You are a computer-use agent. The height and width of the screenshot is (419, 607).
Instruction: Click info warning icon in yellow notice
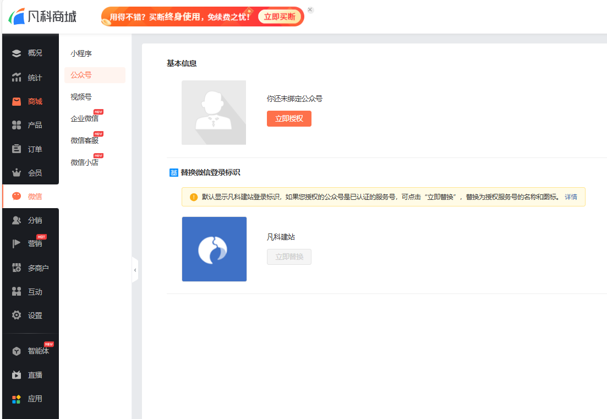click(194, 197)
